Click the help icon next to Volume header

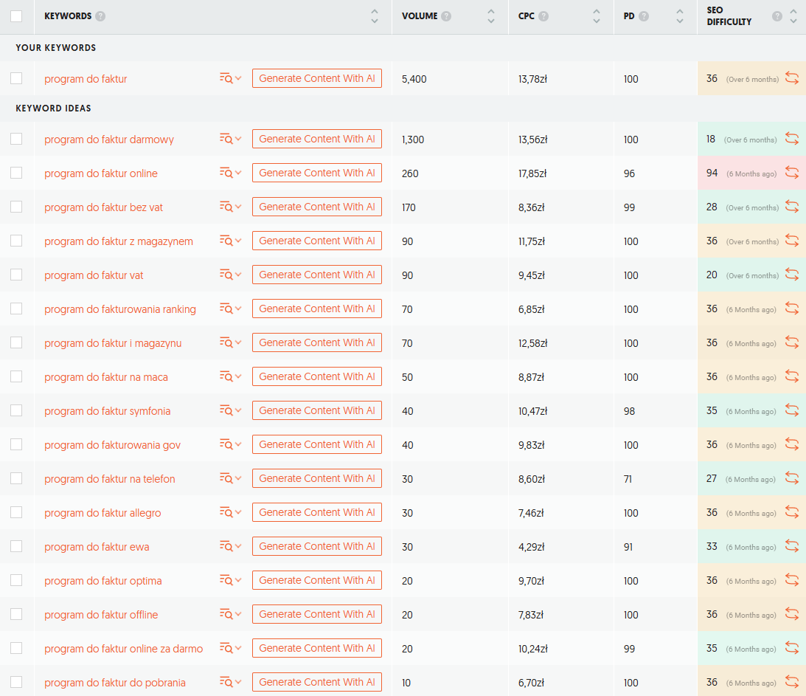pyautogui.click(x=446, y=16)
